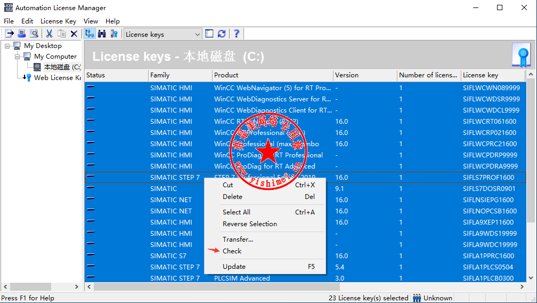Click the Print toolbar icon
Image resolution: width=537 pixels, height=303 pixels.
pyautogui.click(x=21, y=34)
